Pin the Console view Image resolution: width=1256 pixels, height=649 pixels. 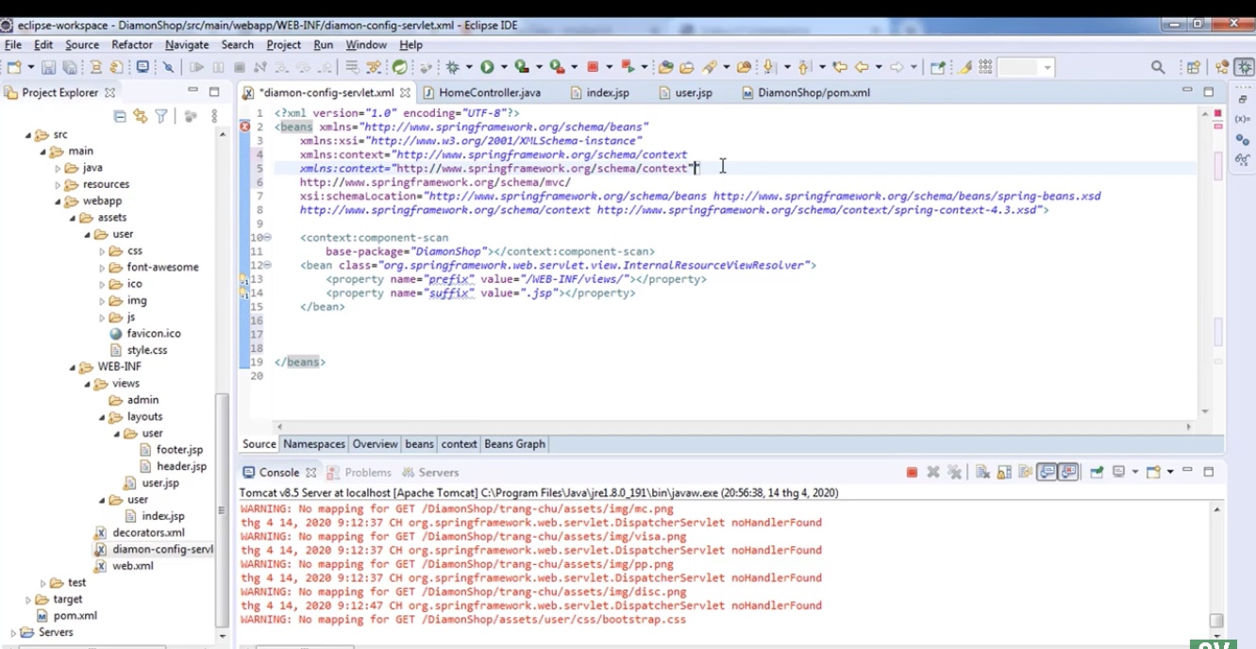tap(1097, 473)
